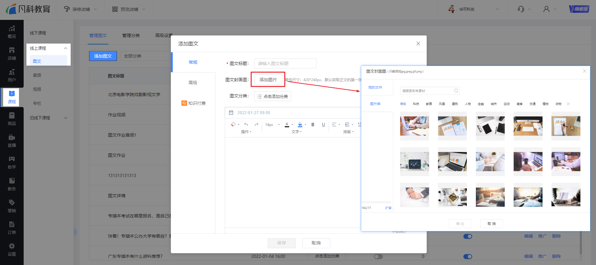Click 取消 in the 添加图文 dialog
596x265 pixels.
coord(316,243)
